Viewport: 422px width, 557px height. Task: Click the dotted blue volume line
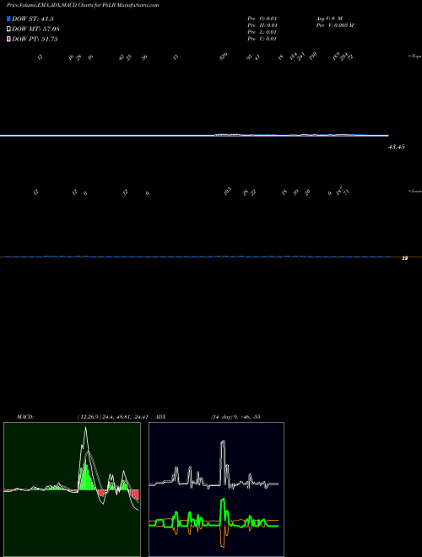(x=197, y=257)
